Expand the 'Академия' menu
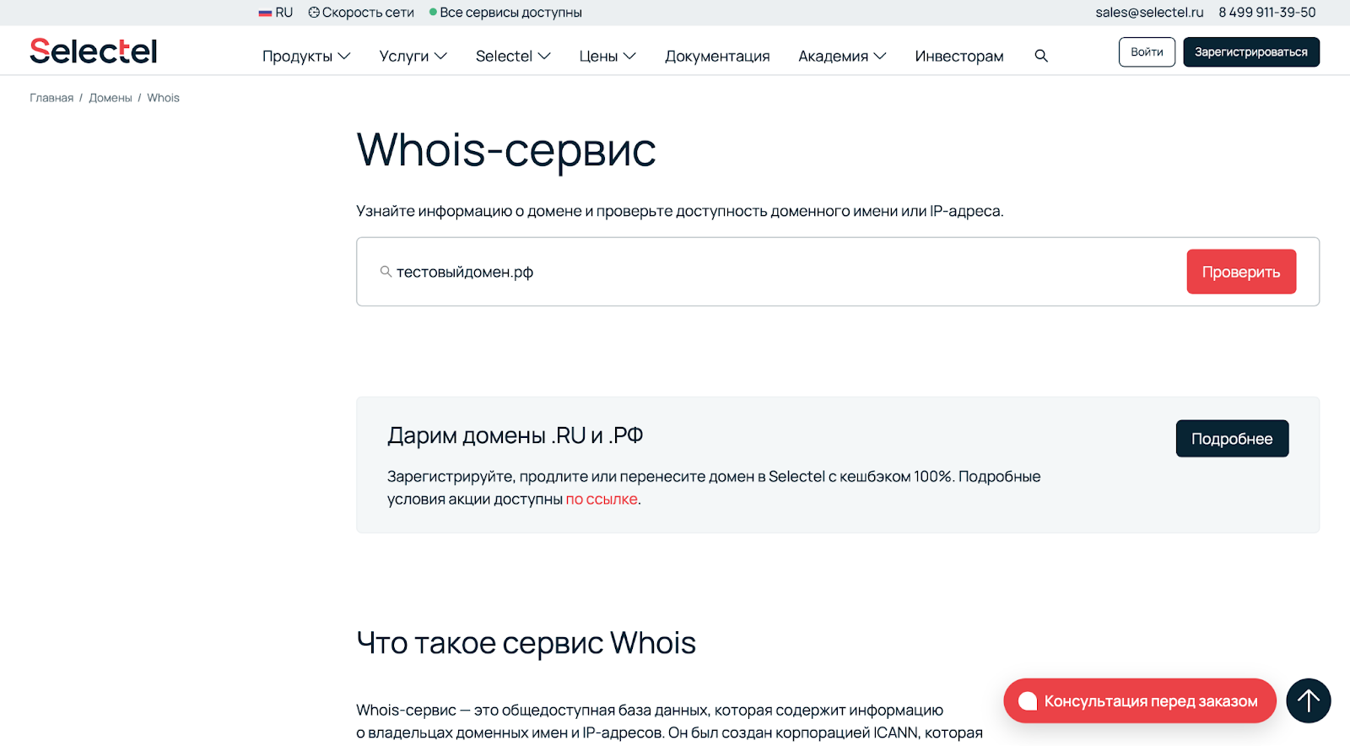This screenshot has height=746, width=1350. click(x=841, y=56)
